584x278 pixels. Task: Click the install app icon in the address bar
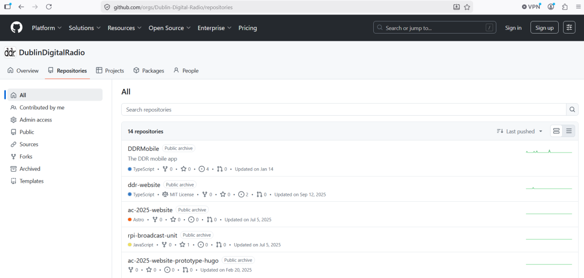click(x=456, y=7)
